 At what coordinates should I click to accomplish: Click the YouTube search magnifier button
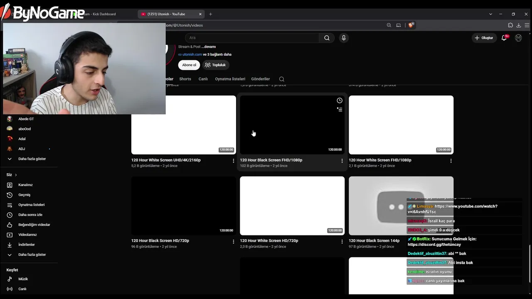click(327, 38)
